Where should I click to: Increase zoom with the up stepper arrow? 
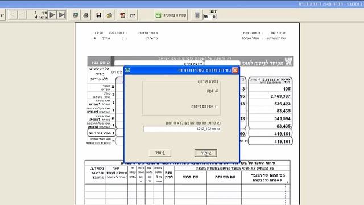[214, 15]
